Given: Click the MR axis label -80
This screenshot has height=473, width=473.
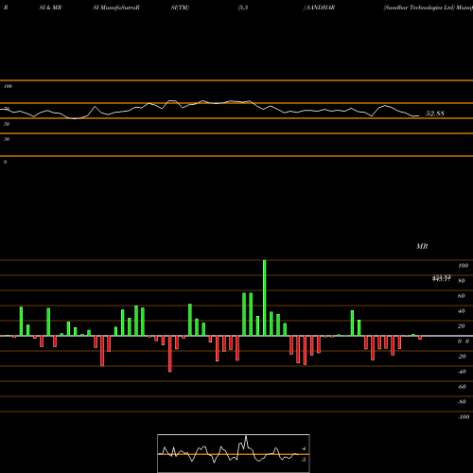Looking at the screenshot, I should [462, 402].
